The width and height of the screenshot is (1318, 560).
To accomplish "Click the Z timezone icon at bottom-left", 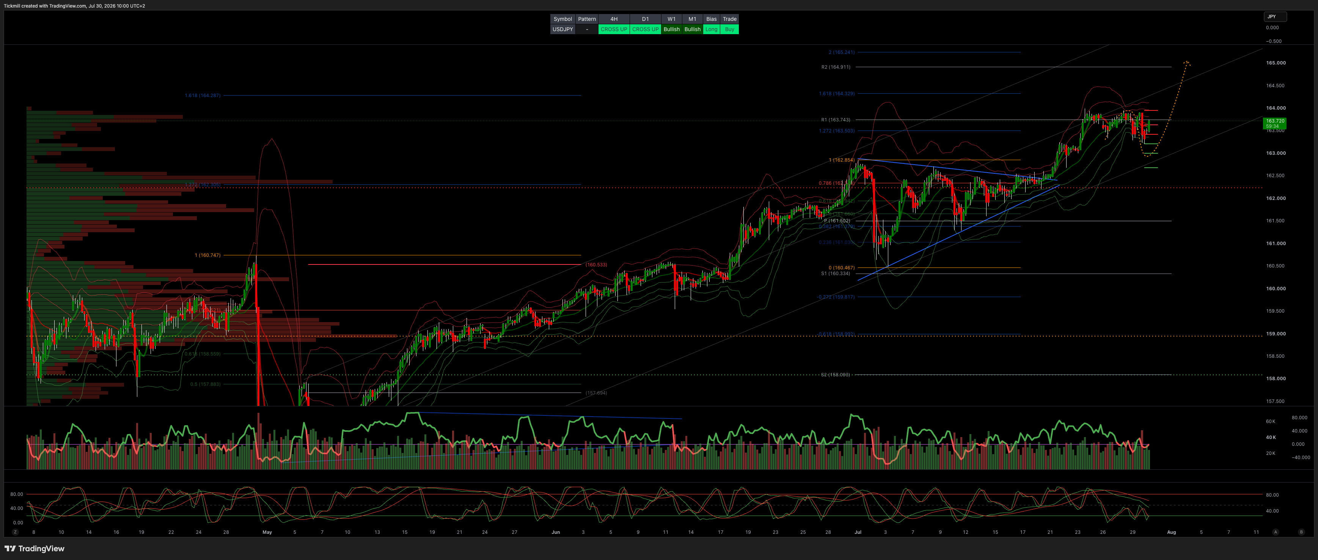I will pyautogui.click(x=15, y=532).
